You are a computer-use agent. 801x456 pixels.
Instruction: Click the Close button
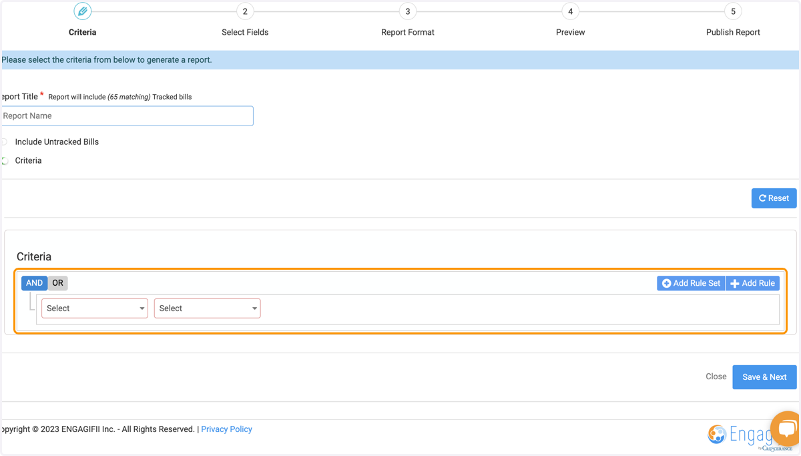pos(716,377)
